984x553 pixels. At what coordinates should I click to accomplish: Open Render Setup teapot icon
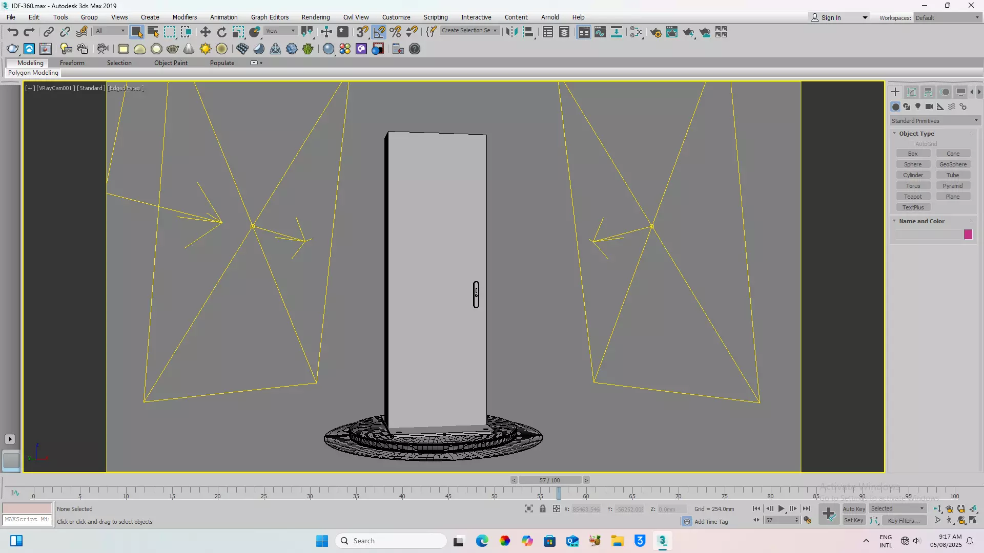click(655, 32)
